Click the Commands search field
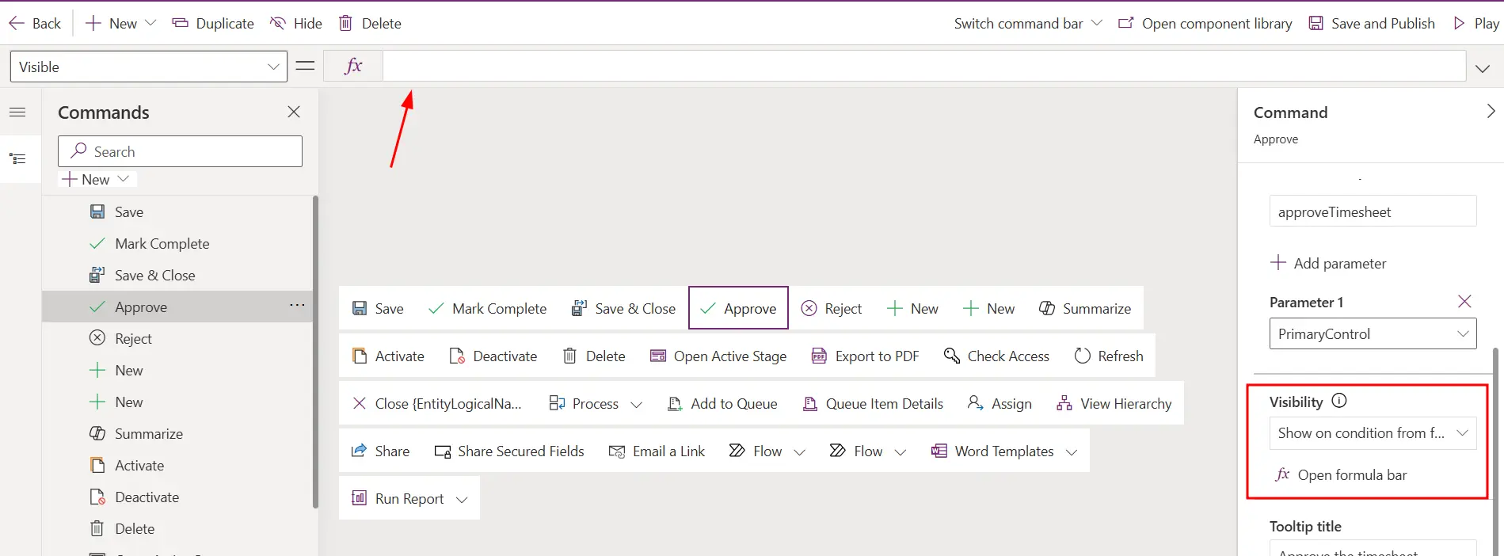The height and width of the screenshot is (556, 1504). pyautogui.click(x=180, y=151)
